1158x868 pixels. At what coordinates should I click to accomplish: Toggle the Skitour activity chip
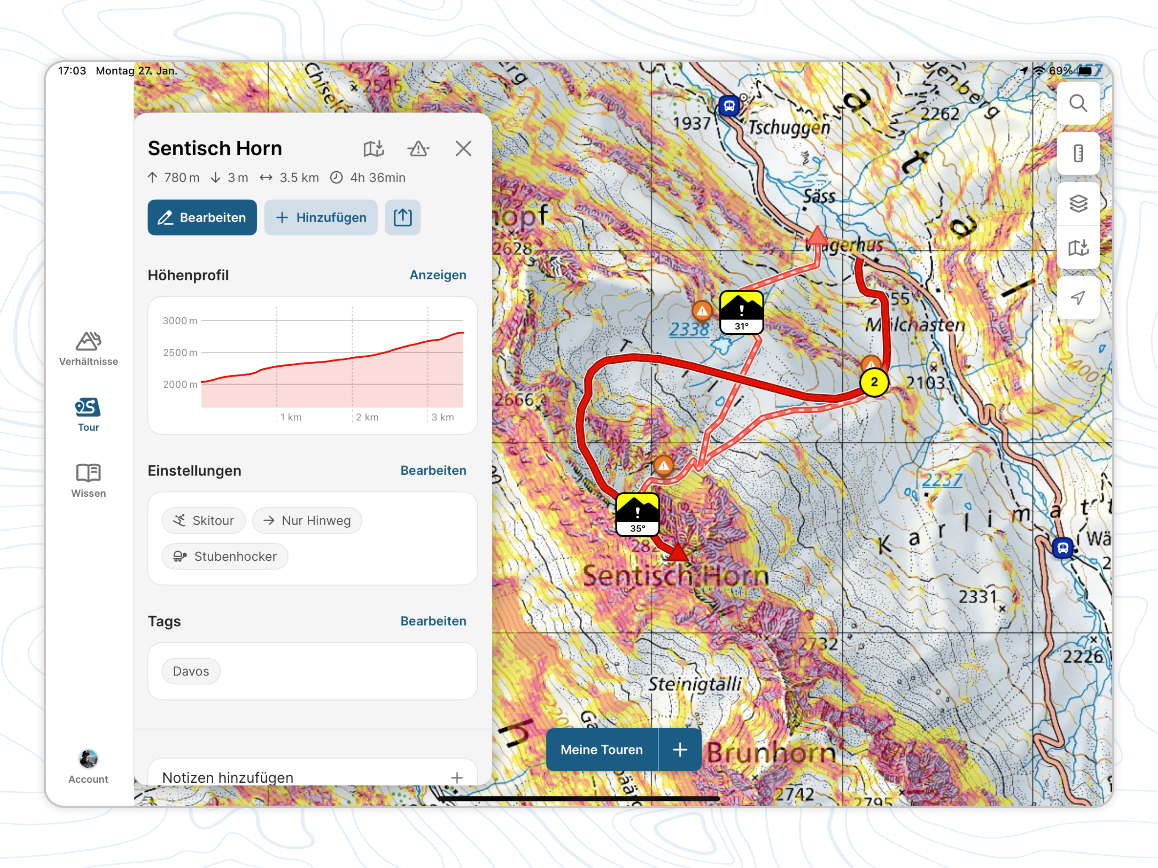click(x=203, y=520)
